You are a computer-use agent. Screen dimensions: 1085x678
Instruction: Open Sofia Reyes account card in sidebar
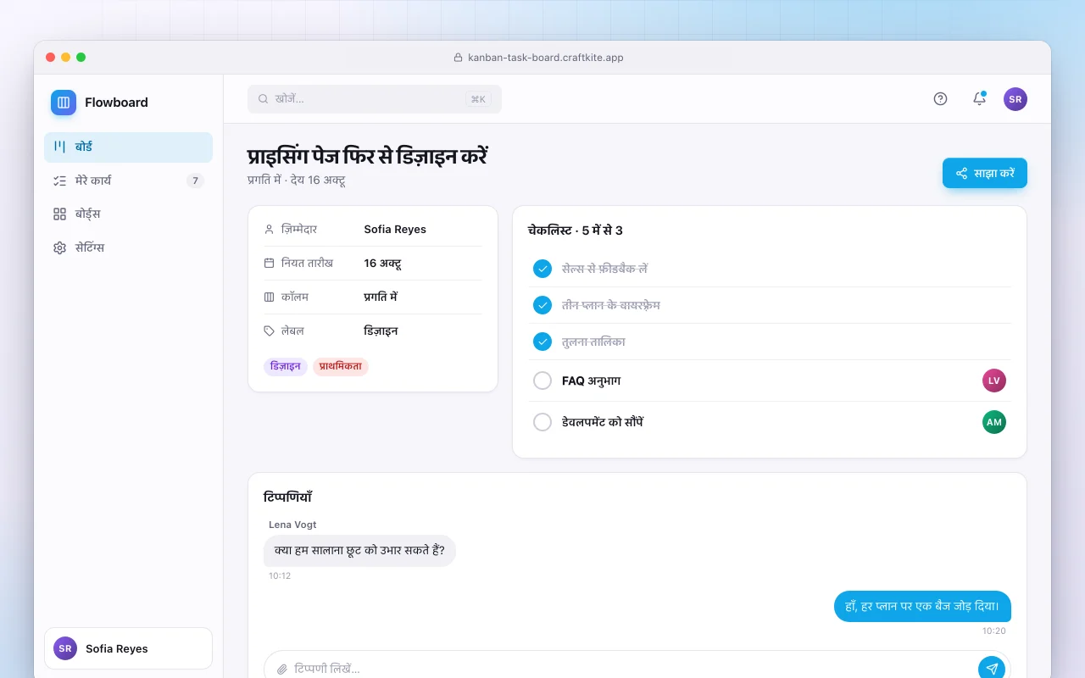[128, 648]
